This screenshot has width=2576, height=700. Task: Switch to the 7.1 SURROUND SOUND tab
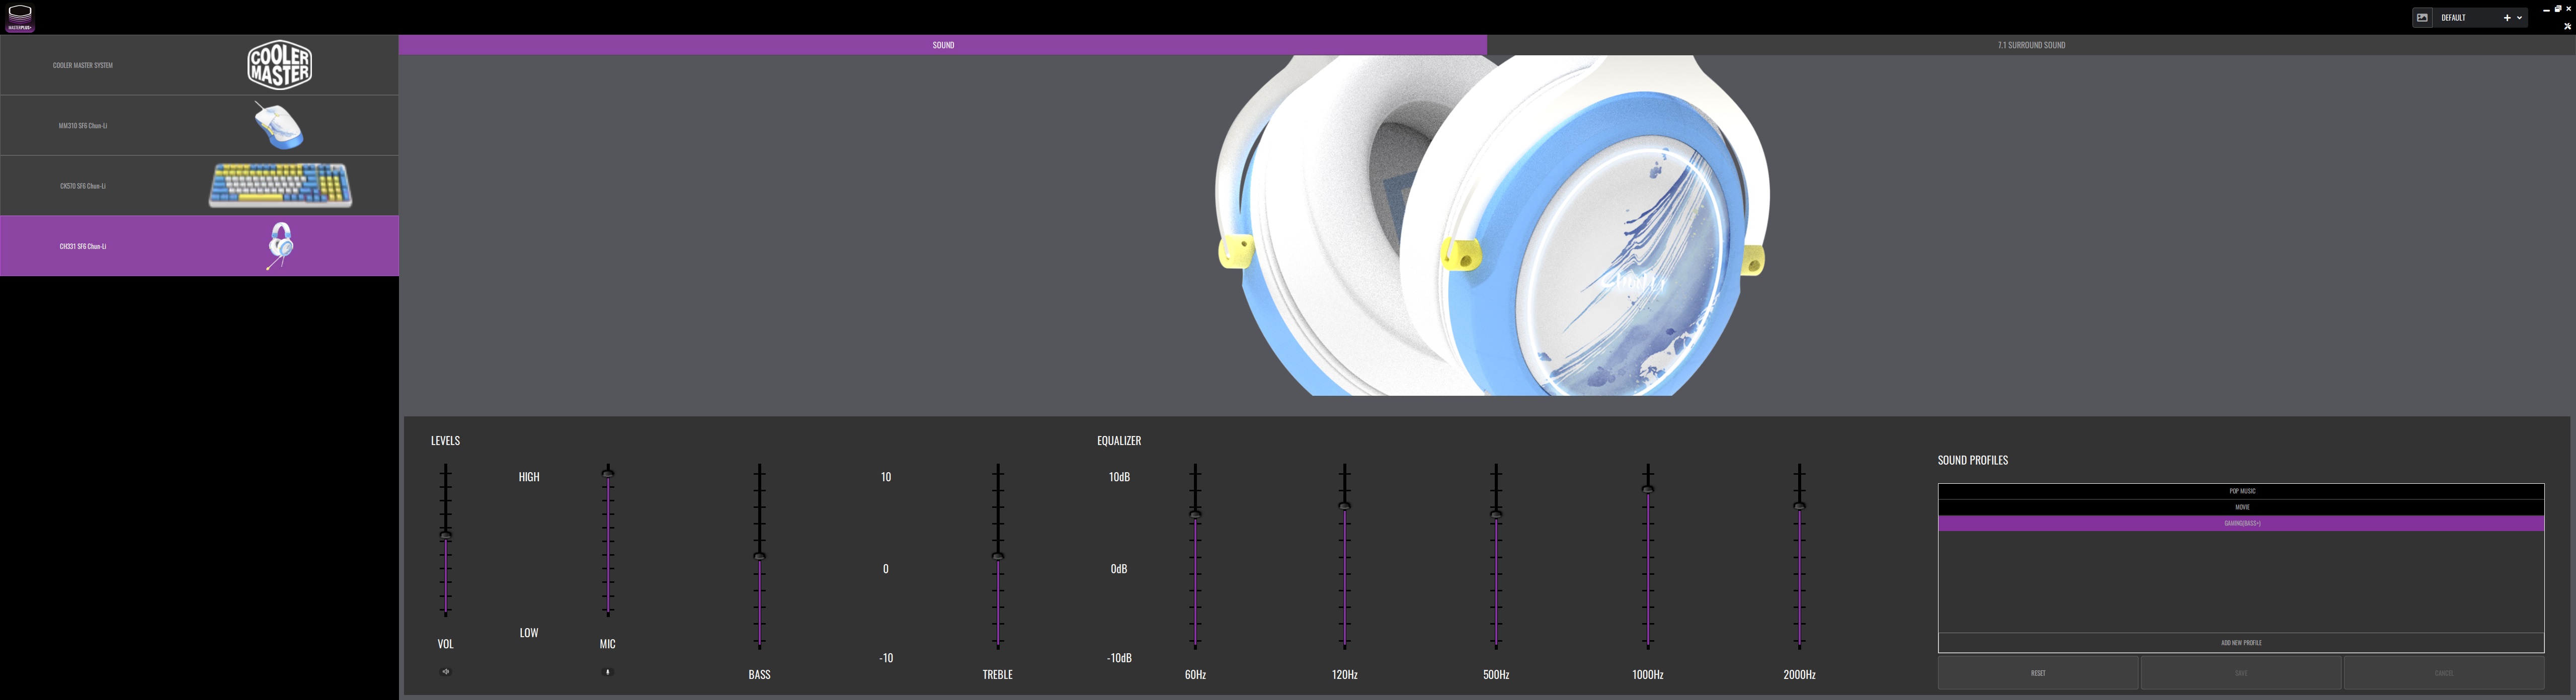tap(2031, 45)
